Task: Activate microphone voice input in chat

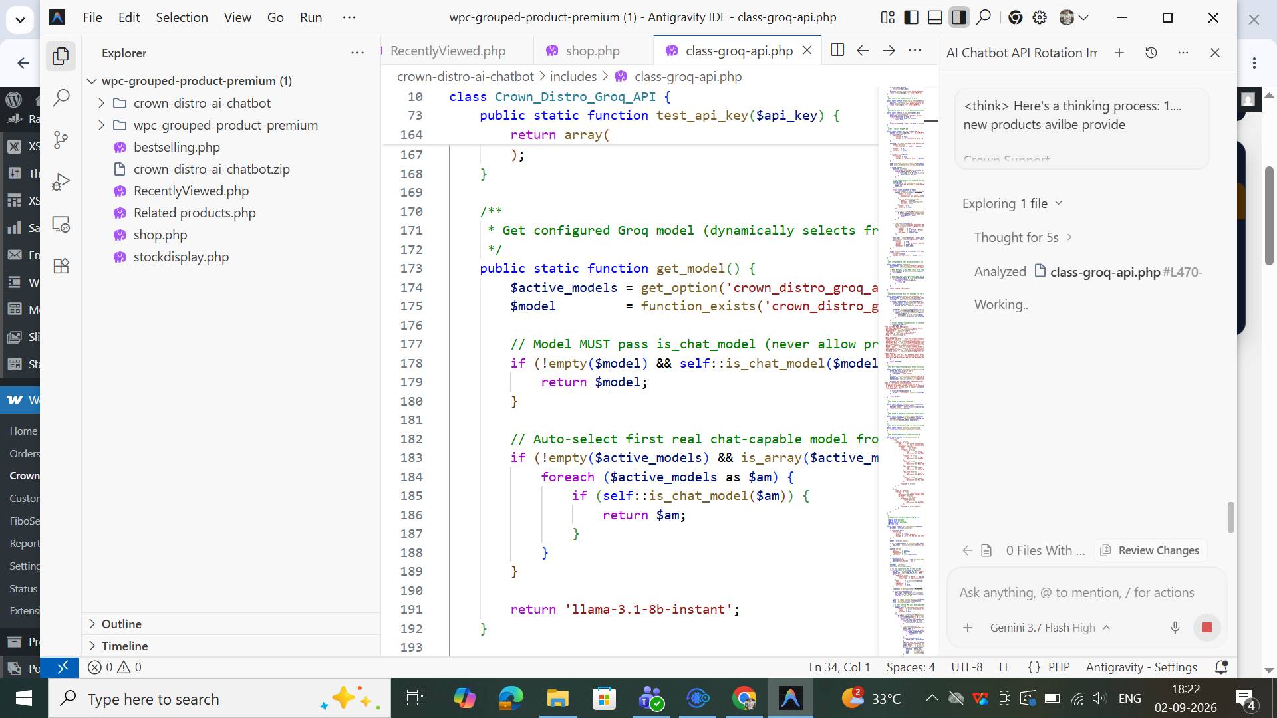Action: pos(1175,627)
